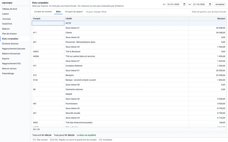The height and width of the screenshot is (142, 228).
Task: Open Rapprochement FEC
Action: click(15, 63)
